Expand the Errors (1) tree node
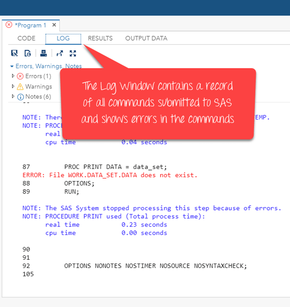 (x=13, y=76)
